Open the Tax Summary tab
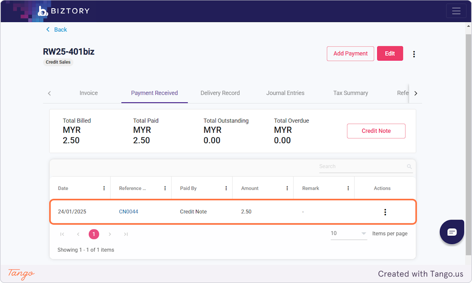The height and width of the screenshot is (283, 472). tap(350, 93)
